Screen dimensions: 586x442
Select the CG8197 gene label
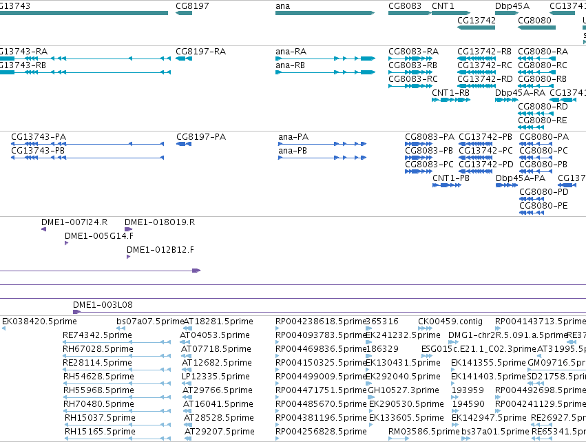(x=192, y=6)
